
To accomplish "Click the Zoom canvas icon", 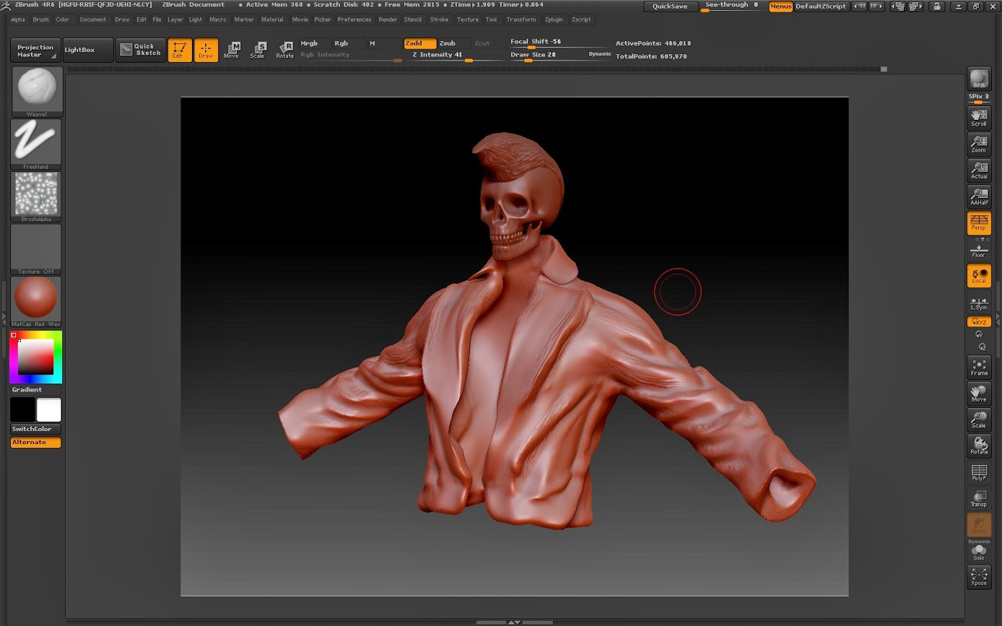I will coord(979,145).
